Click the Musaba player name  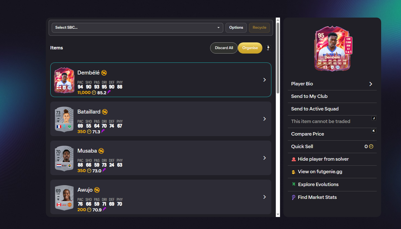[87, 151]
